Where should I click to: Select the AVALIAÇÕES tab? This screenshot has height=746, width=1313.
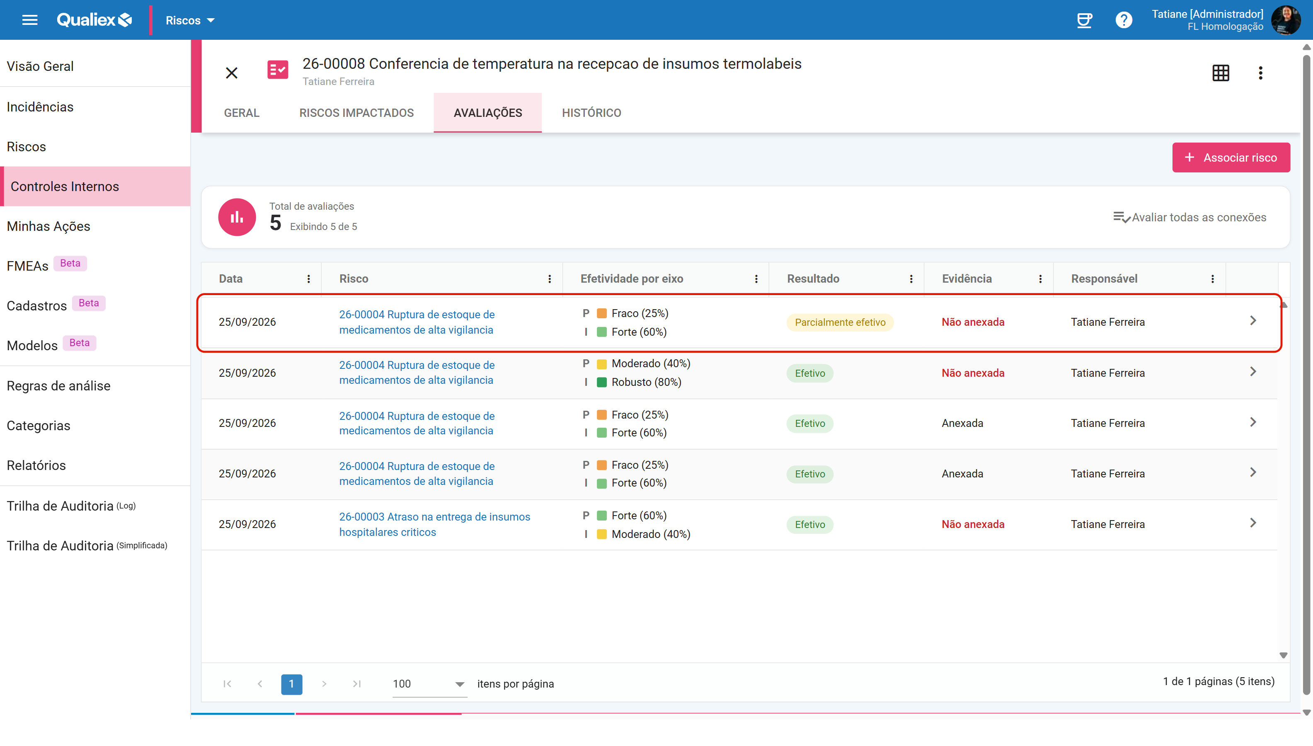488,113
